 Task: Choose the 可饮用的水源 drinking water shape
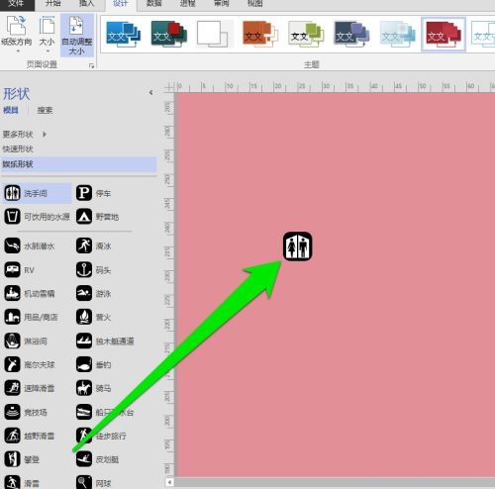click(37, 217)
